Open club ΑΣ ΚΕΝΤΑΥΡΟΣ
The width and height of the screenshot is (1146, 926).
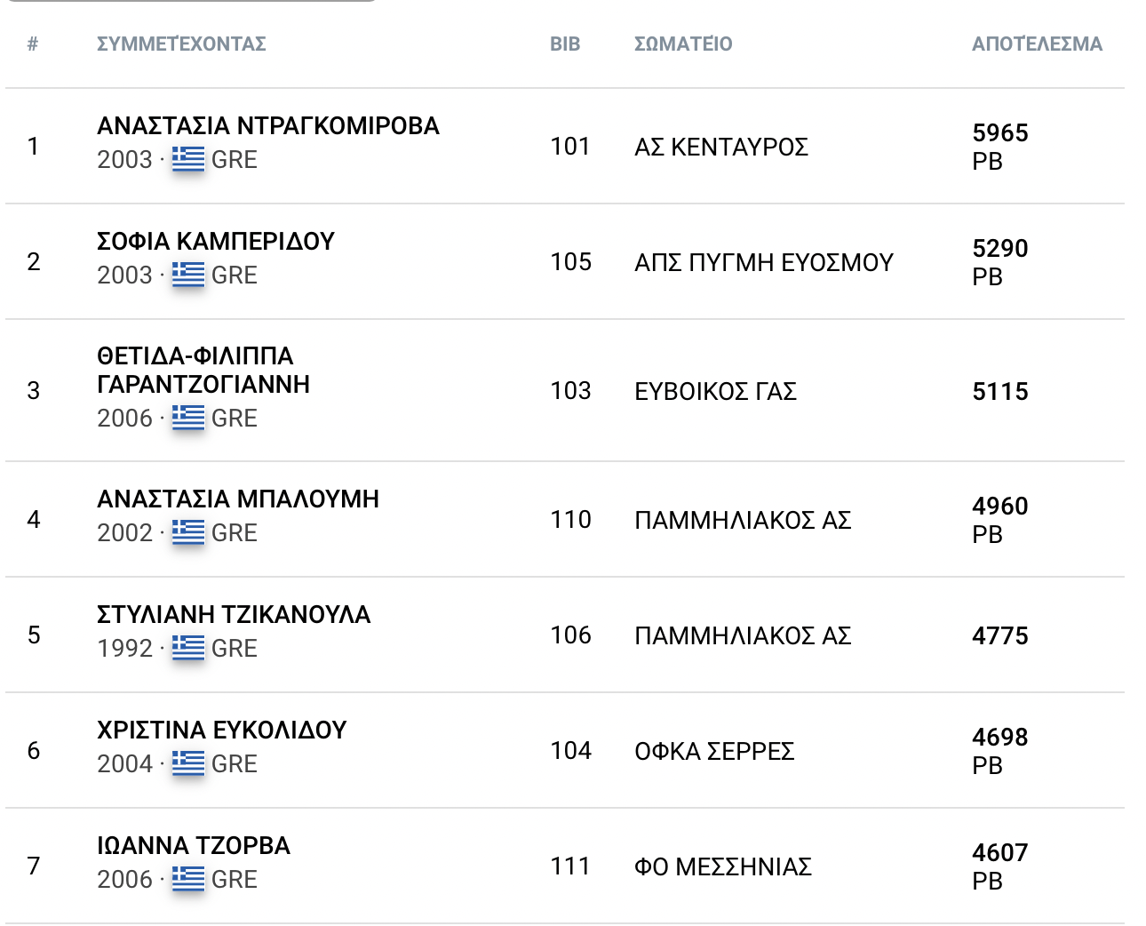[x=720, y=147]
